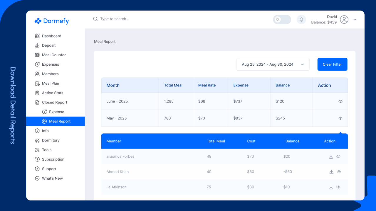Image resolution: width=376 pixels, height=211 pixels.
Task: Focus the Type to search field
Action: (x=115, y=19)
